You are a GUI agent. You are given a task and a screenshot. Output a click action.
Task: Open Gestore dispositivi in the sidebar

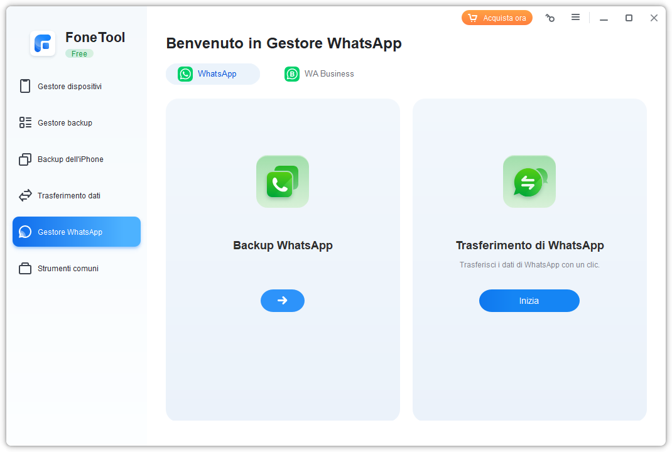click(69, 87)
